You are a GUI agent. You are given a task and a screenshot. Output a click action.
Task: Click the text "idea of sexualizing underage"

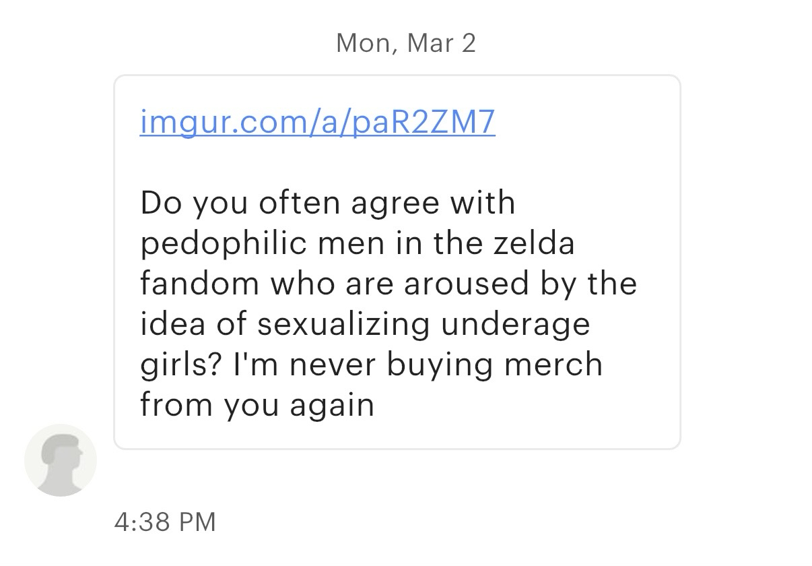pyautogui.click(x=365, y=324)
